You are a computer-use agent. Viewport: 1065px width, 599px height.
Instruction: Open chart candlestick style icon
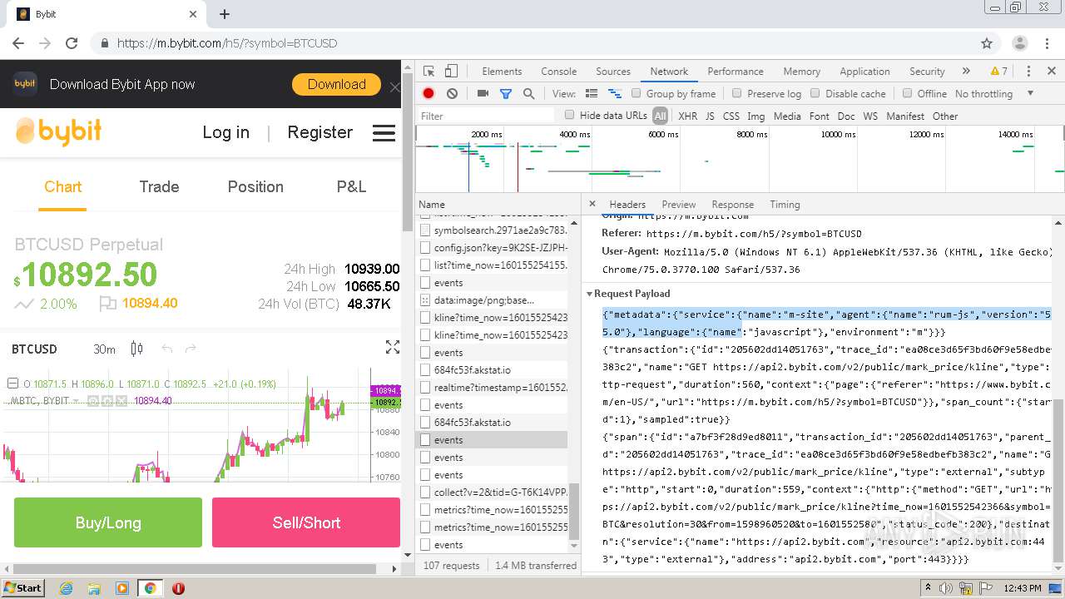(137, 349)
